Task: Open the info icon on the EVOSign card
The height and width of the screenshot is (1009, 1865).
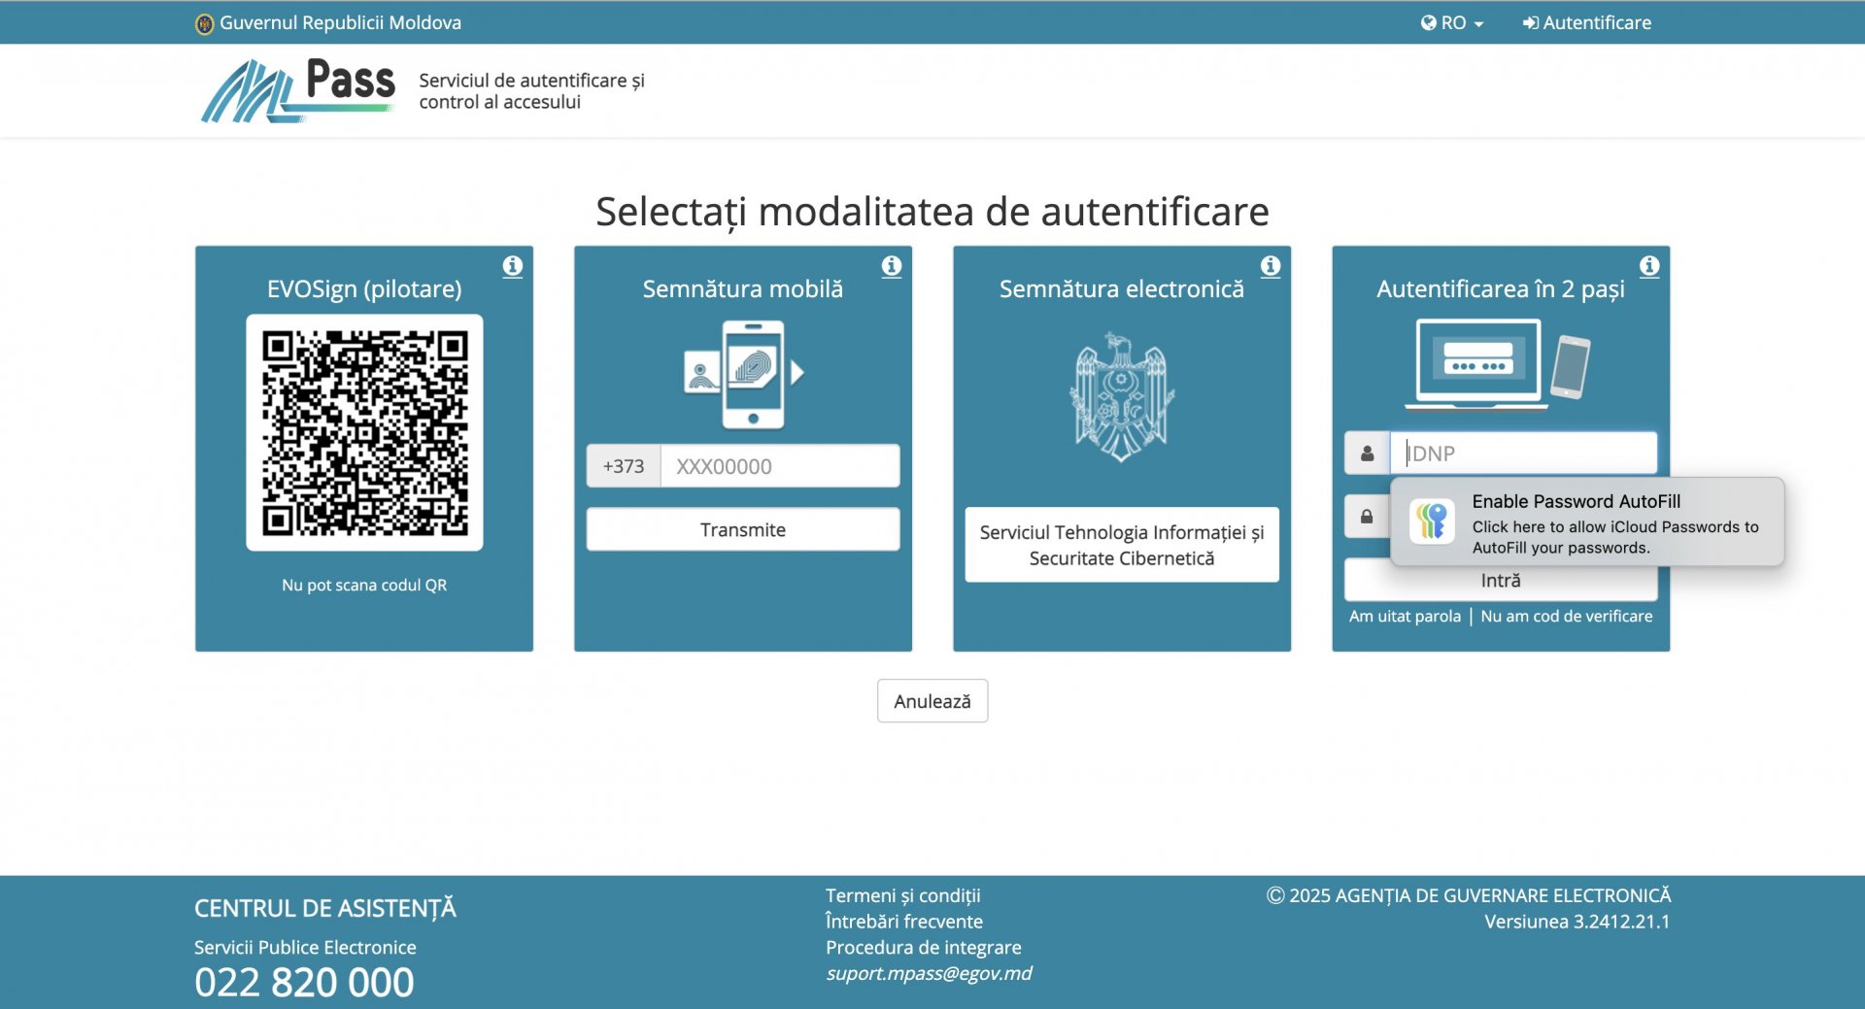Action: pyautogui.click(x=513, y=266)
